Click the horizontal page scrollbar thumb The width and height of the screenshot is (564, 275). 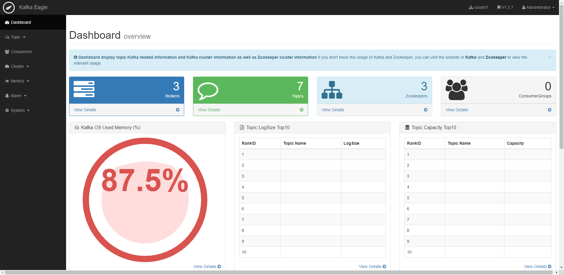pyautogui.click(x=278, y=273)
